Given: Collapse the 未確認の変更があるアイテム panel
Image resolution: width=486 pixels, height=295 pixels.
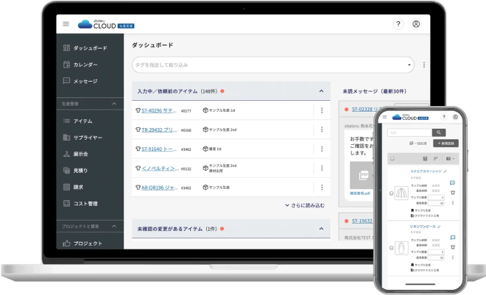Looking at the screenshot, I should 321,229.
